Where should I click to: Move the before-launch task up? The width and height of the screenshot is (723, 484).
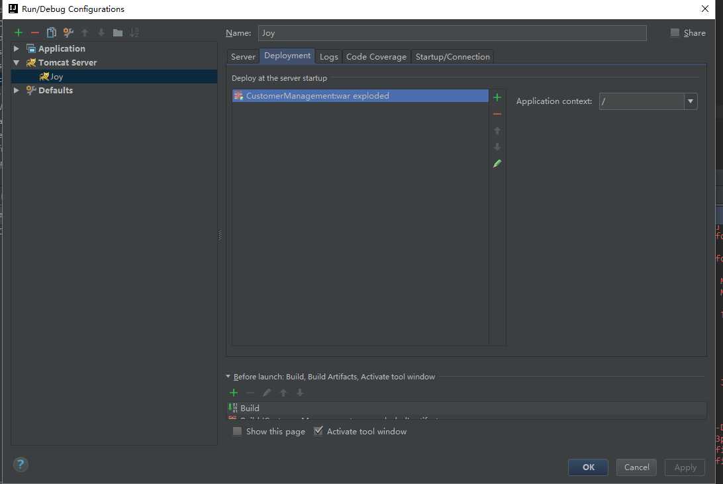point(283,393)
